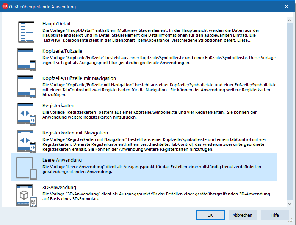Select the Haupt/Detail title text
This screenshot has width=296, height=225.
pyautogui.click(x=56, y=23)
